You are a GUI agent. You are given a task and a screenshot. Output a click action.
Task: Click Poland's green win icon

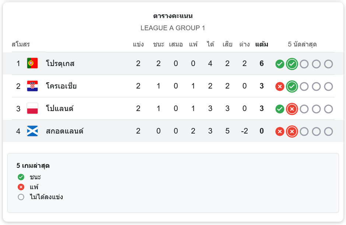(280, 109)
